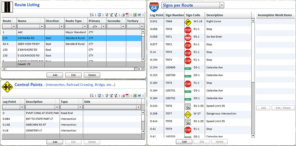The height and width of the screenshot is (146, 296).
Task: Click Edit button under Route Listing
Action: point(73,75)
